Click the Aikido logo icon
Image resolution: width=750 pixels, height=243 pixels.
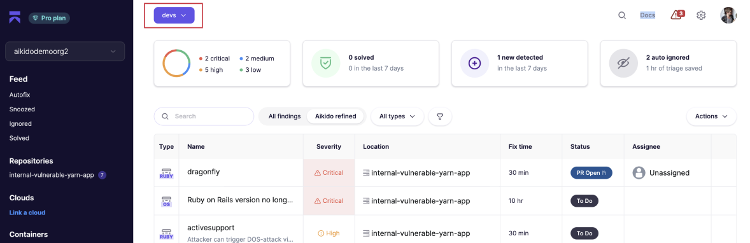tap(15, 18)
